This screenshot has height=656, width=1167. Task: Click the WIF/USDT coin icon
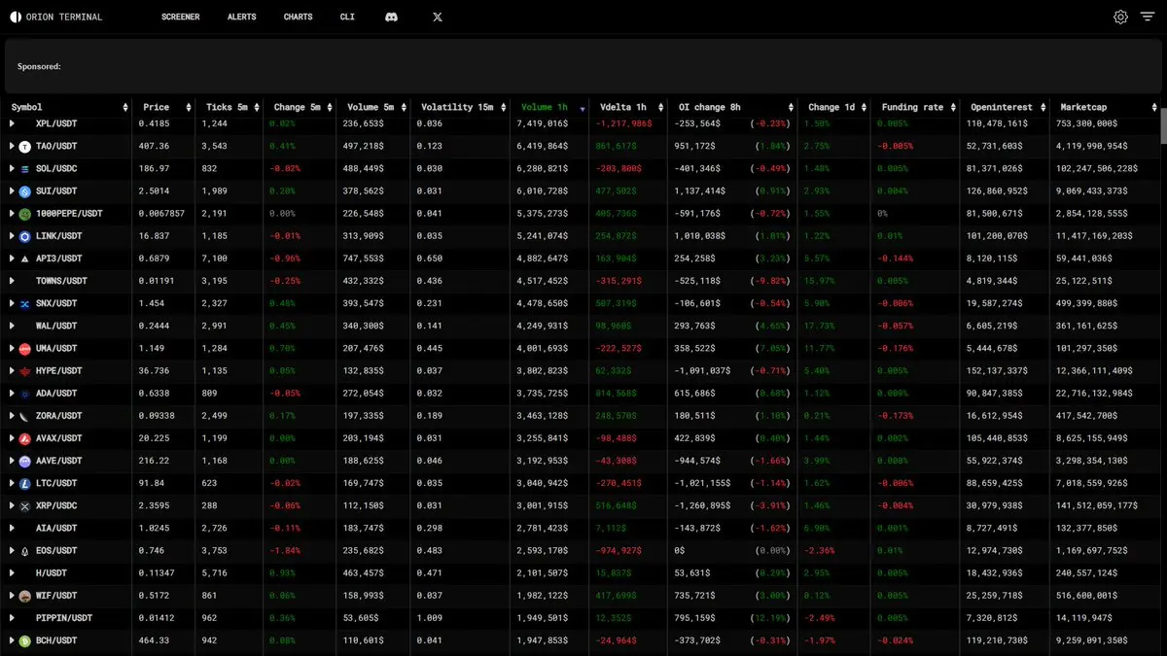[25, 595]
